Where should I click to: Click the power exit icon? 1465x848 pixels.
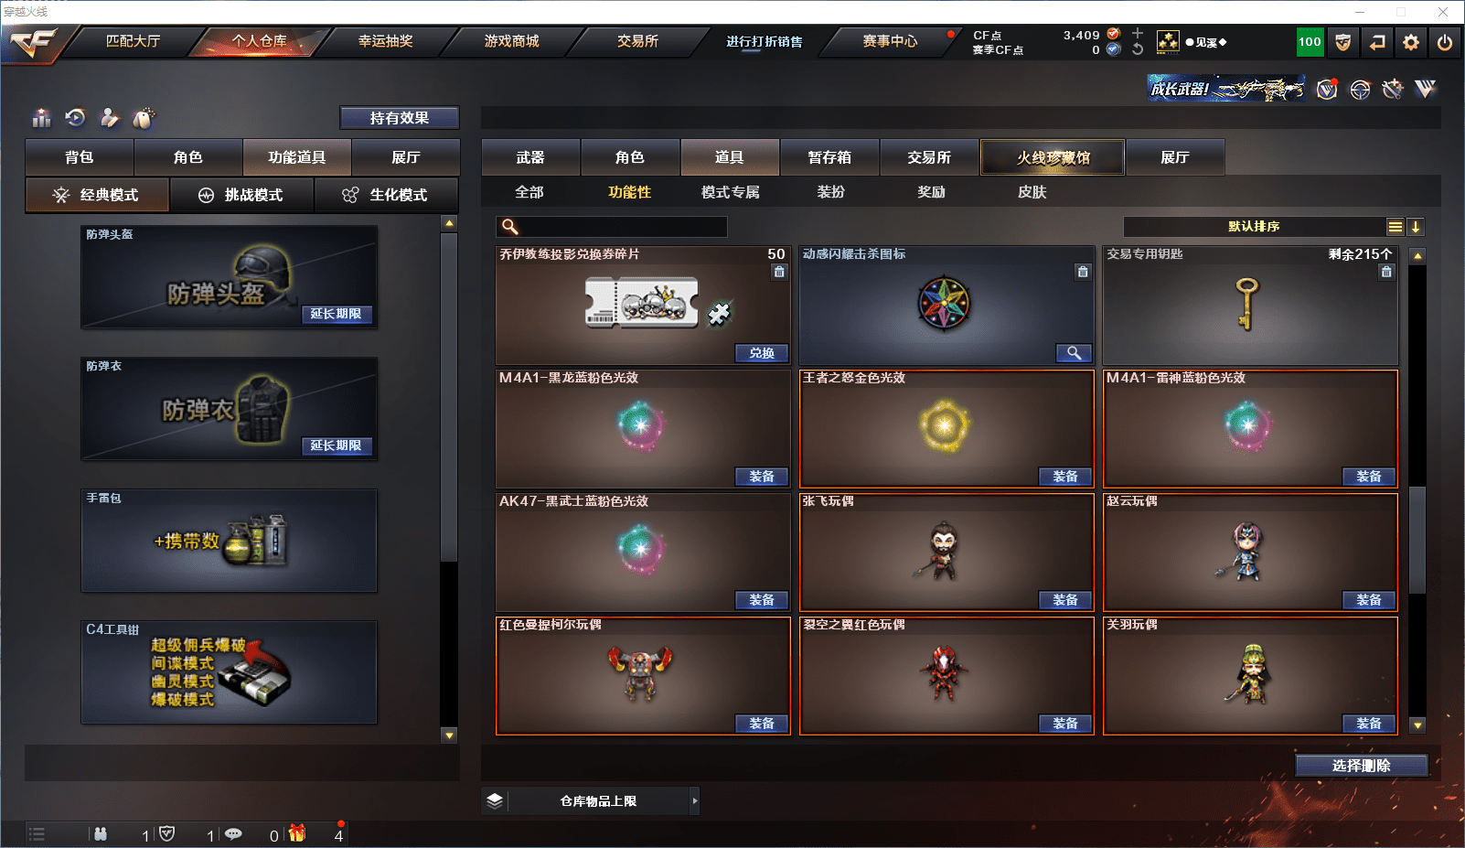tap(1445, 42)
